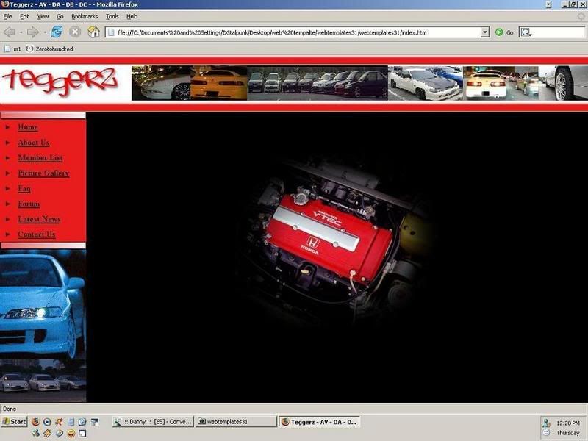Click the Teggerz logo

coord(60,82)
